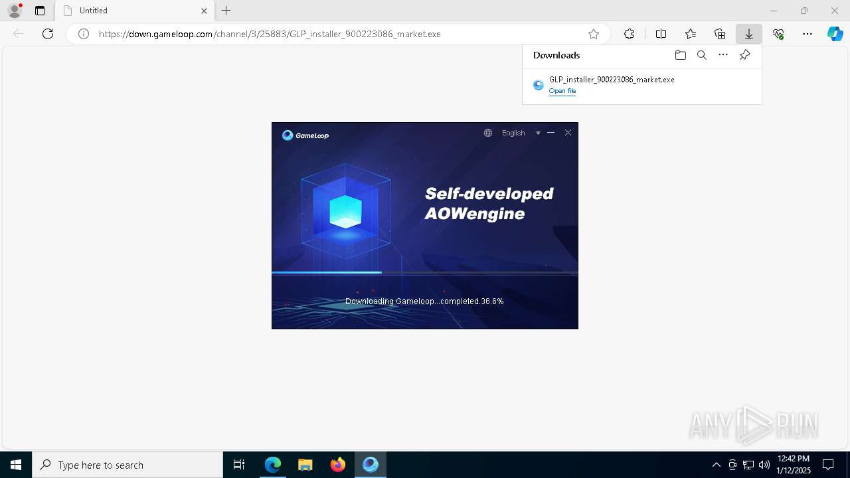Toggle the Downloads toolbar button
The image size is (850, 478).
(749, 34)
